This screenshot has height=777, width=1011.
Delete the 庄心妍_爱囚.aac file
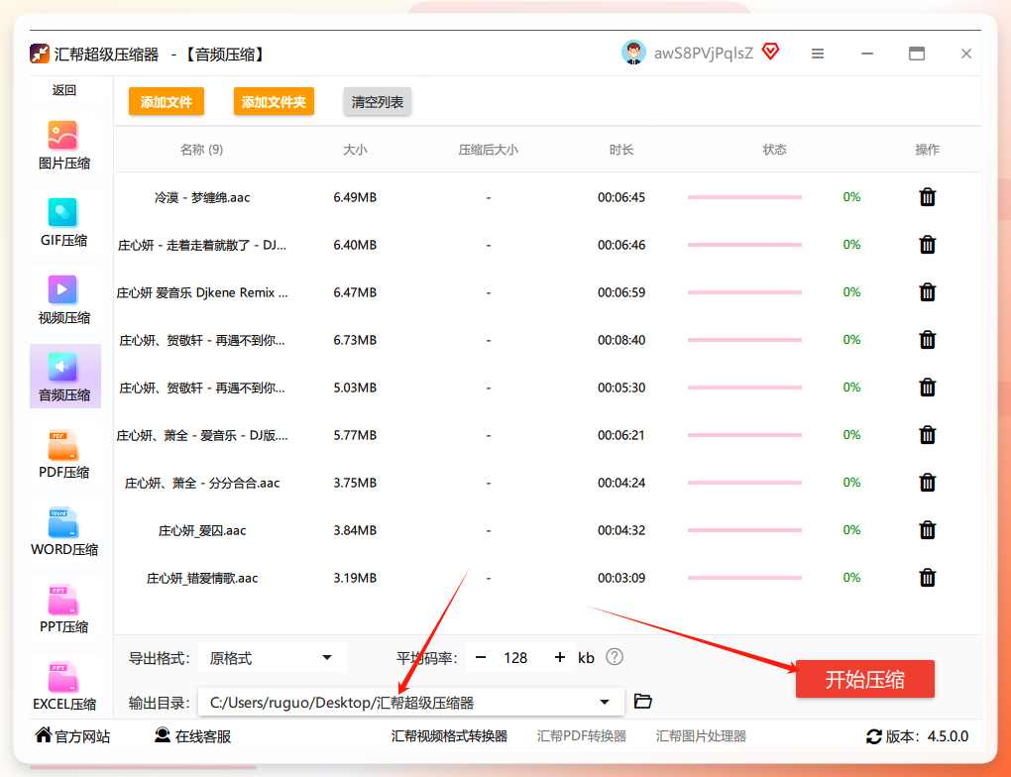tap(927, 530)
